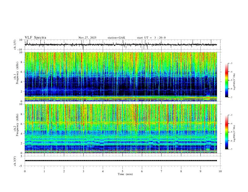The width and height of the screenshot is (248, 192).
Task: Click the "VLF Spectra" plot title
Action: pyautogui.click(x=35, y=37)
